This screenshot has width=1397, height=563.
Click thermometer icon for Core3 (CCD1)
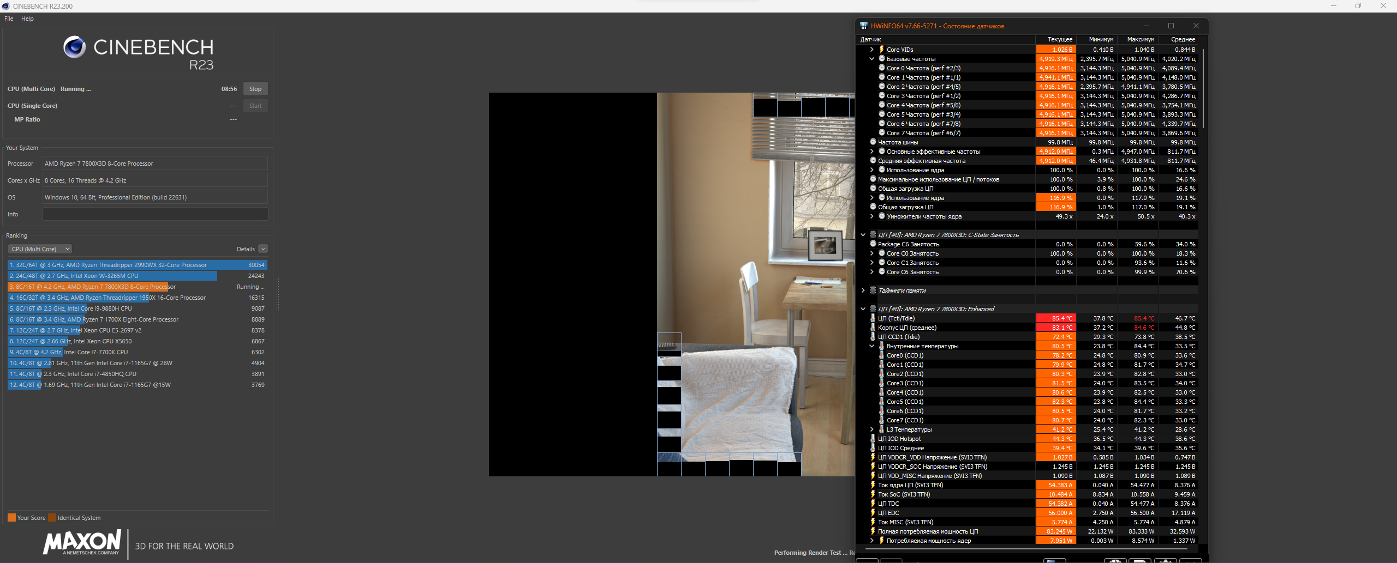click(882, 383)
